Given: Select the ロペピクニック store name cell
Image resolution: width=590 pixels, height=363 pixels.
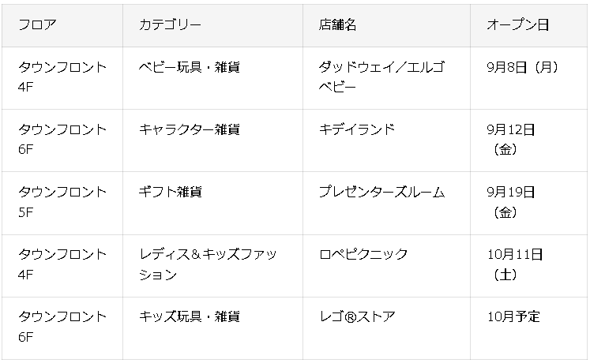Looking at the screenshot, I should tap(386, 266).
